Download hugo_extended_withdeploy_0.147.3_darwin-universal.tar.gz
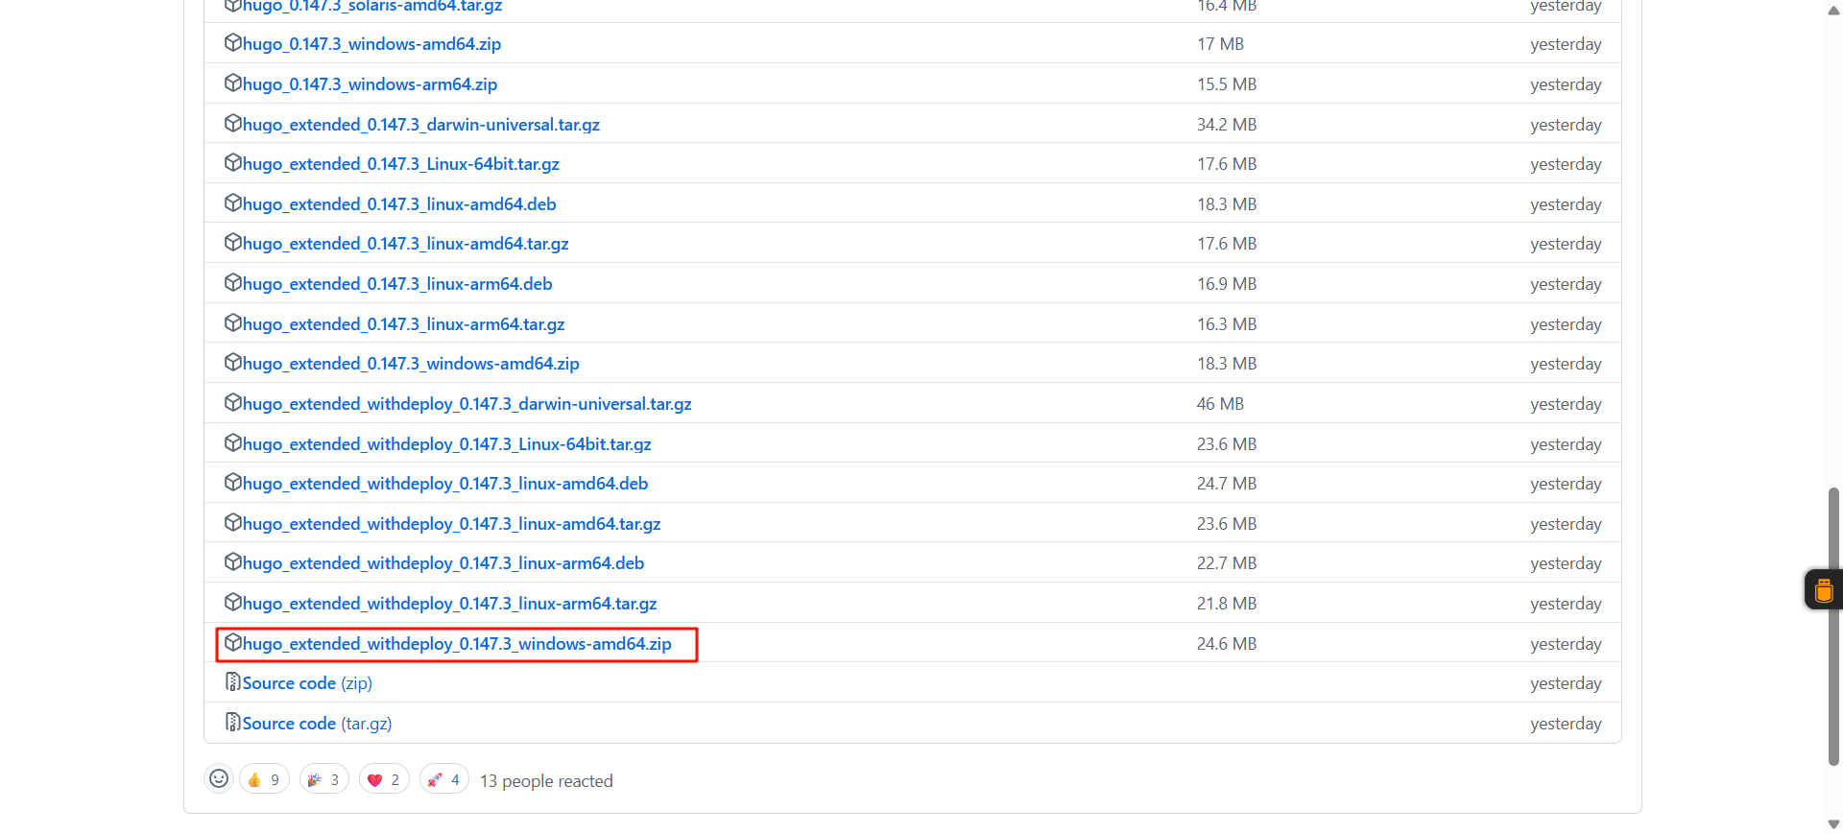This screenshot has height=834, width=1843. click(467, 404)
